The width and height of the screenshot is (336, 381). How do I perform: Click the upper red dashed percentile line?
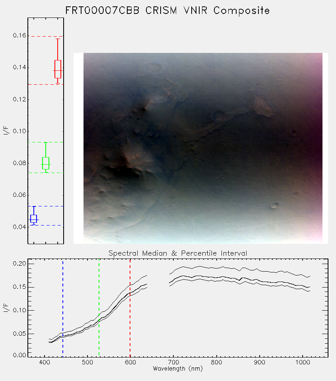(46, 37)
